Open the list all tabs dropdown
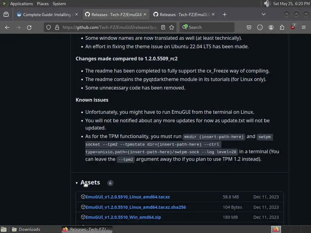 [x=264, y=14]
